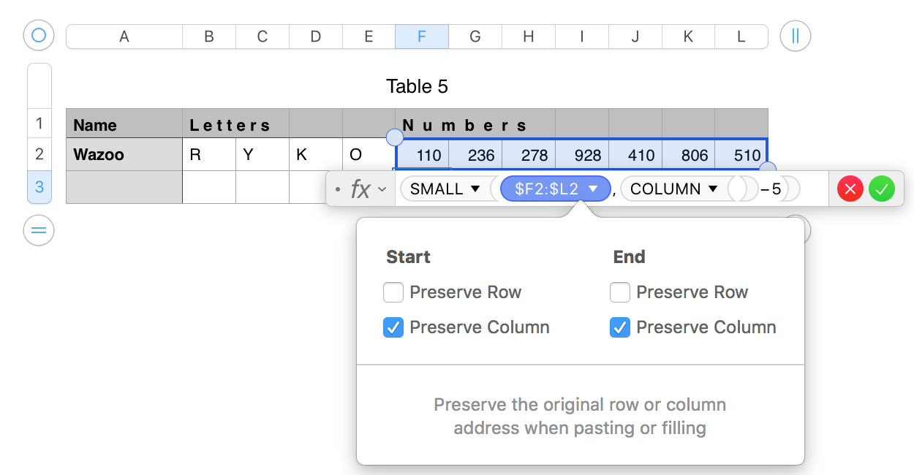Viewport: 914px width, 475px height.
Task: Click the add columns handle
Action: point(796,35)
